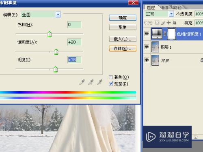The image size is (203, 152).
Task: Click the 色相 value field
Action: tap(74, 25)
